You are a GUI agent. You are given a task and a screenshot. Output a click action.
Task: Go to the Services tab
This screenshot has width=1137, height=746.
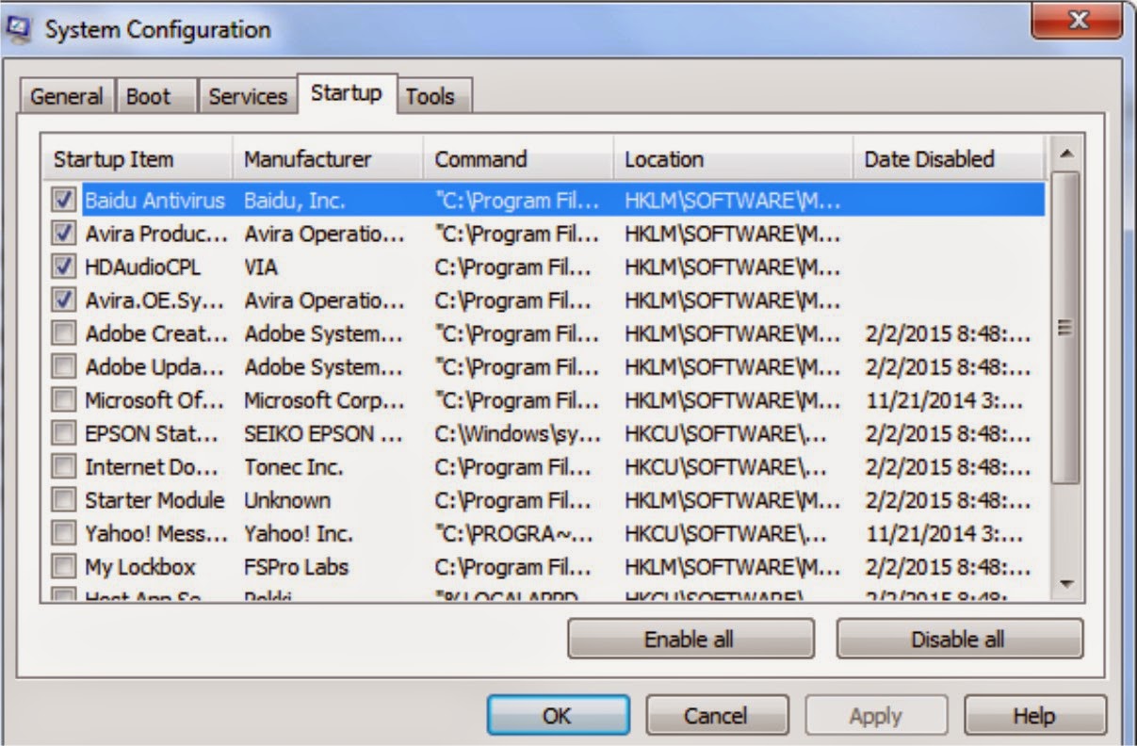click(x=248, y=96)
